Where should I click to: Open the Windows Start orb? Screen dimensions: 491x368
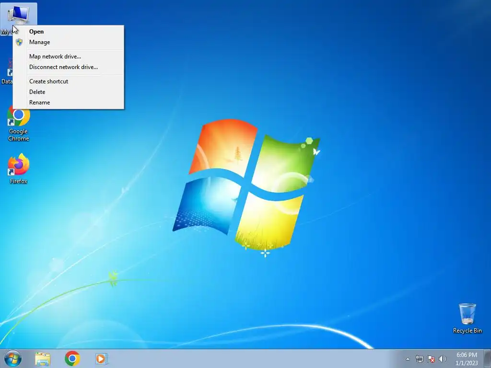(13, 358)
